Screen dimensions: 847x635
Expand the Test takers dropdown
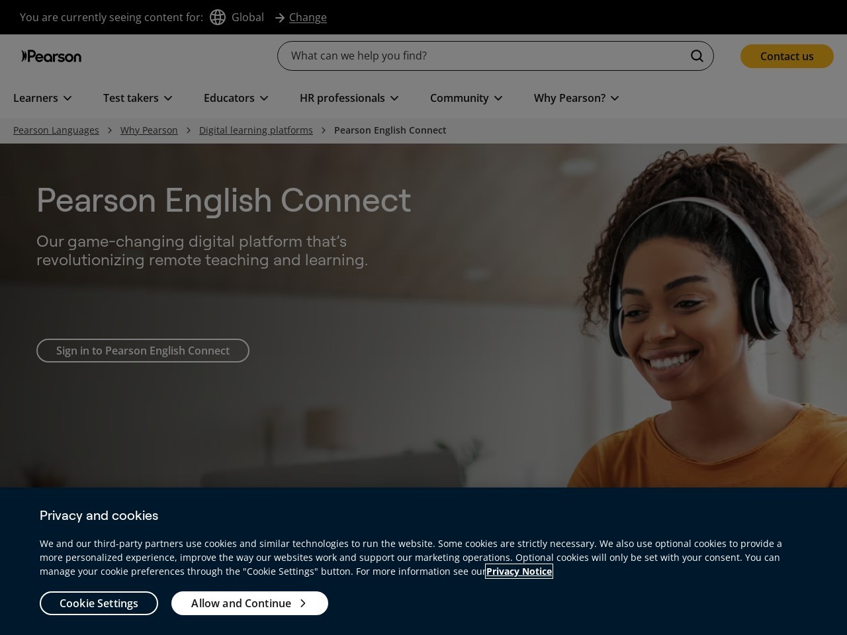pyautogui.click(x=138, y=98)
